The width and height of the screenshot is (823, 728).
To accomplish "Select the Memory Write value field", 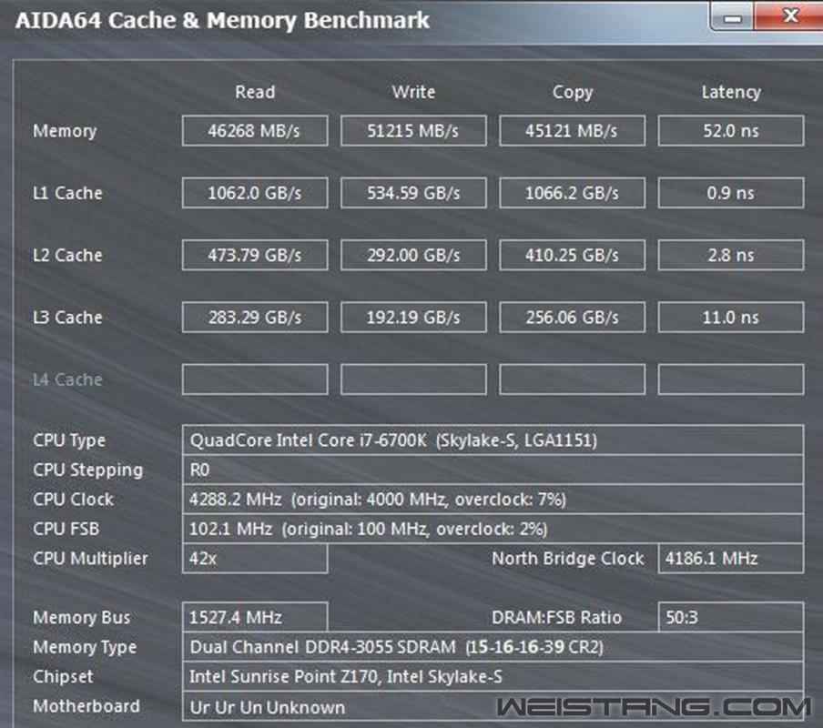I will tap(413, 131).
